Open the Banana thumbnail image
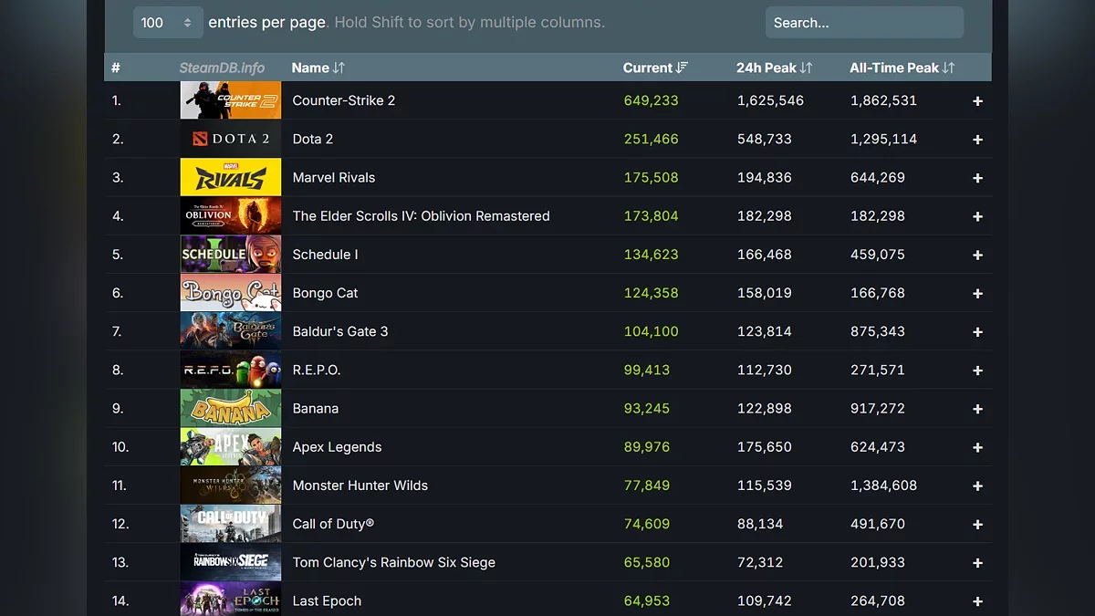Viewport: 1095px width, 616px height. [x=231, y=408]
